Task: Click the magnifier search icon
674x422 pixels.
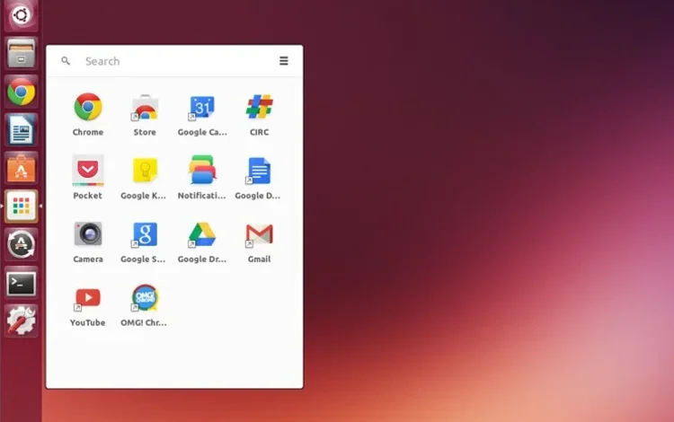Action: pos(66,60)
